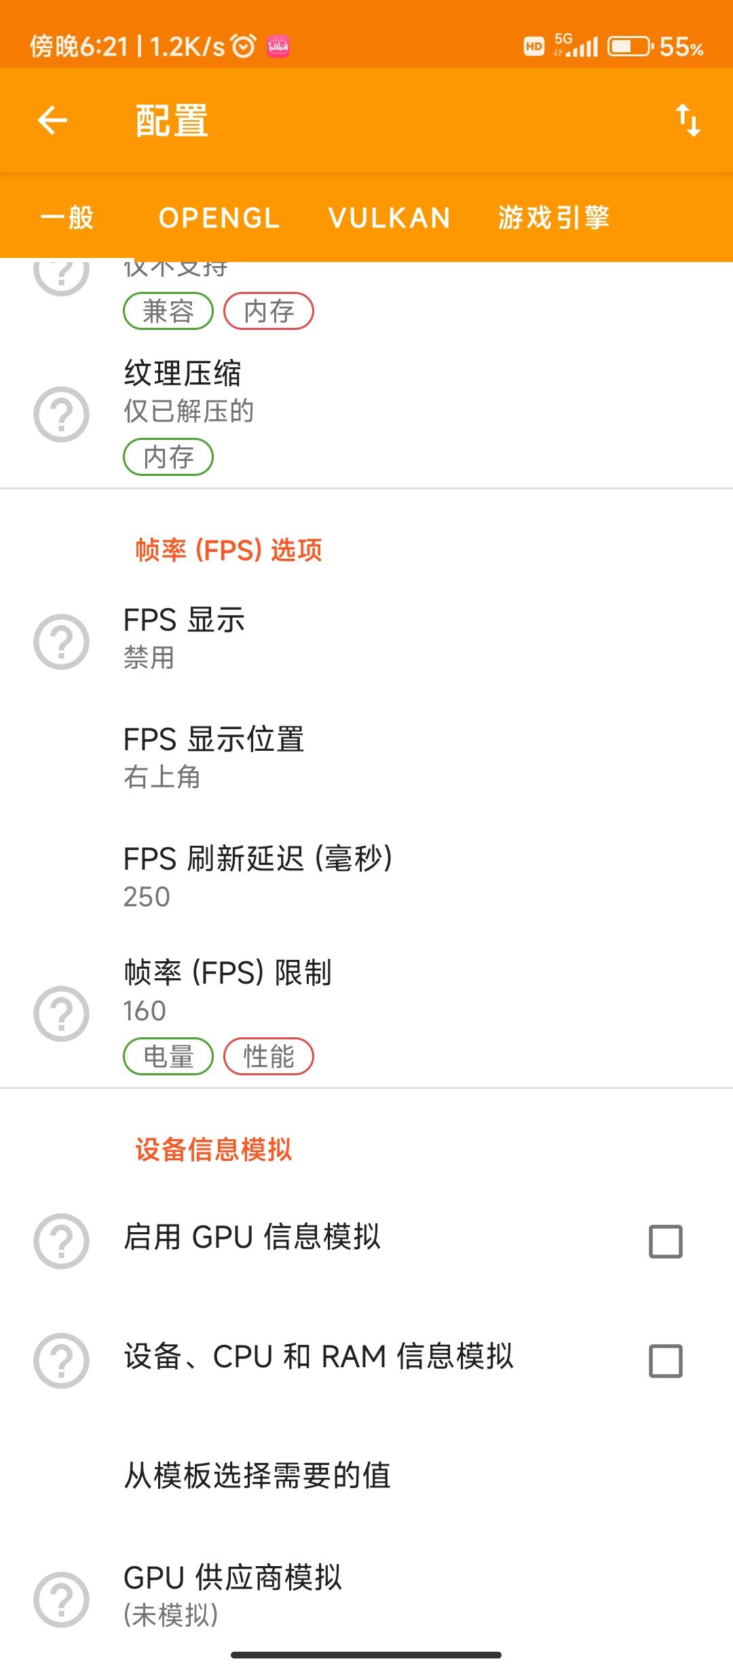Tap help icon beside FPS 显示
The width and height of the screenshot is (733, 1670).
(x=61, y=642)
